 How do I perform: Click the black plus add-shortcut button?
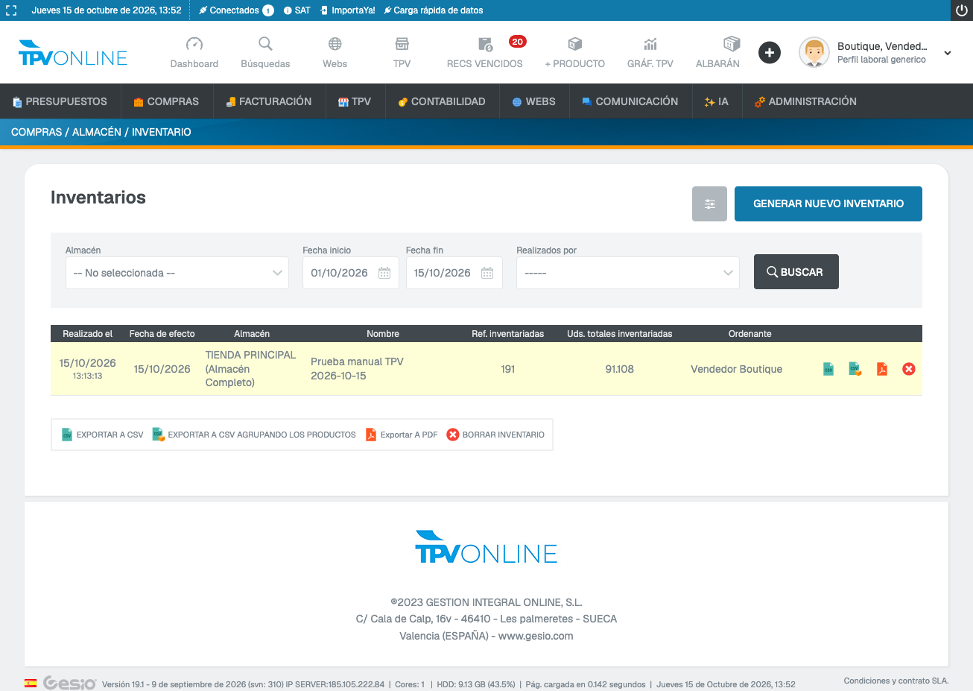(x=770, y=53)
